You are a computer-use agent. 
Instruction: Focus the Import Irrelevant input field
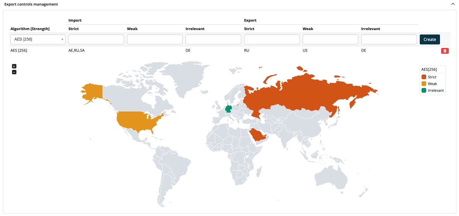(x=213, y=39)
